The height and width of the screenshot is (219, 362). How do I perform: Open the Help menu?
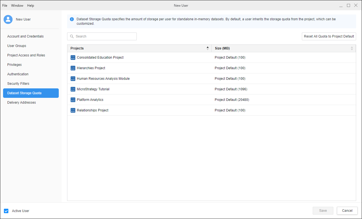pos(31,6)
